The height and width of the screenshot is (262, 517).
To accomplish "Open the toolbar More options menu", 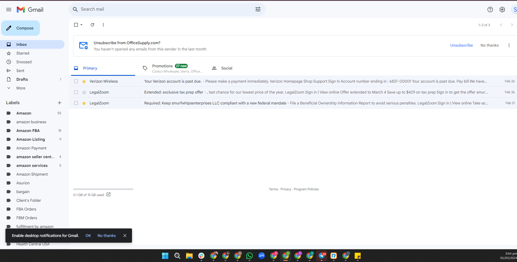I will [x=103, y=25].
